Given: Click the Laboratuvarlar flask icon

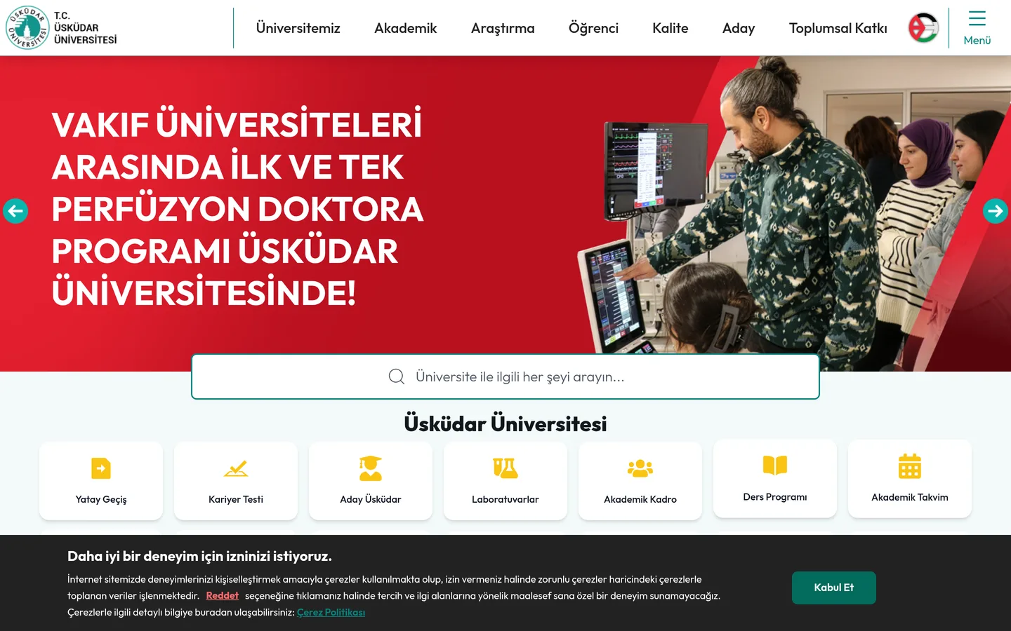Looking at the screenshot, I should (x=505, y=468).
